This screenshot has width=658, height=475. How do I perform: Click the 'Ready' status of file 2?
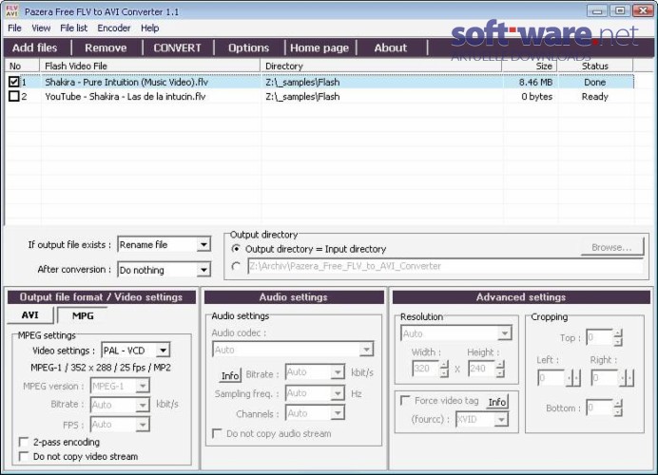[594, 97]
